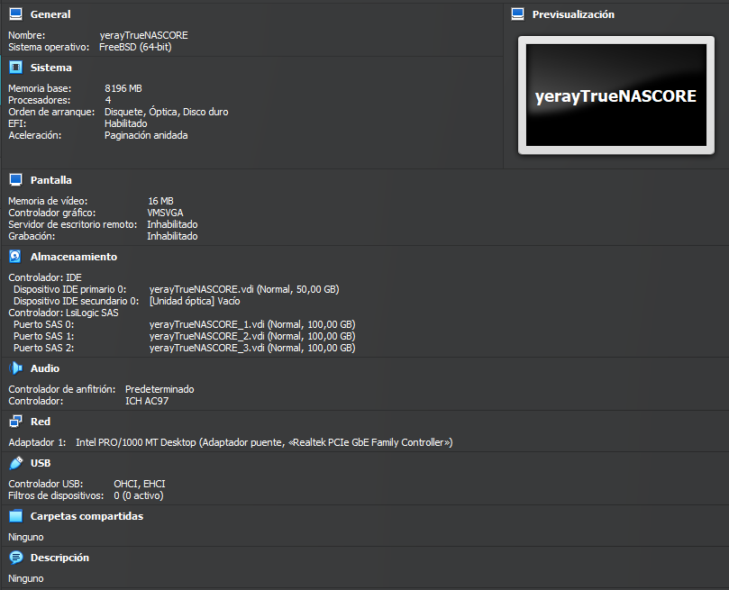The image size is (729, 590).
Task: Click the 16 MB video memory value
Action: (x=161, y=201)
